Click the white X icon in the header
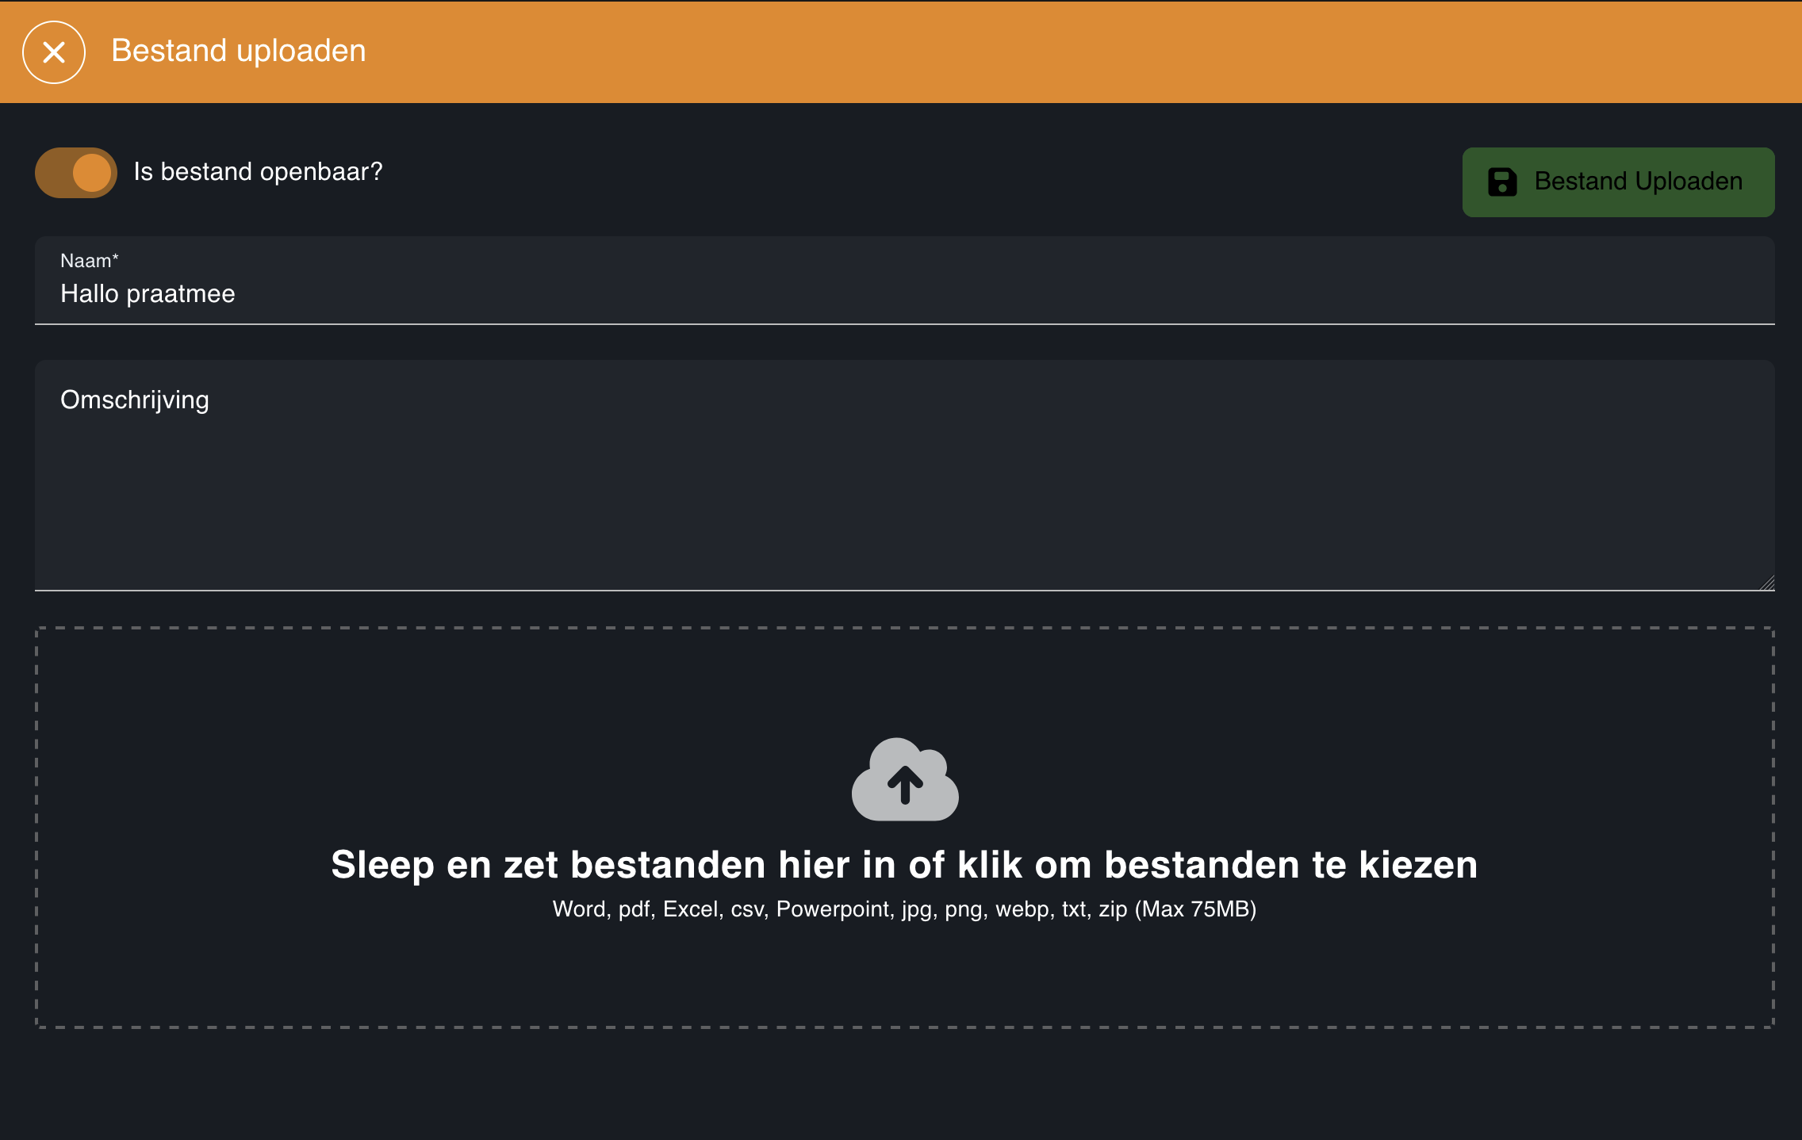1802x1140 pixels. 54,52
